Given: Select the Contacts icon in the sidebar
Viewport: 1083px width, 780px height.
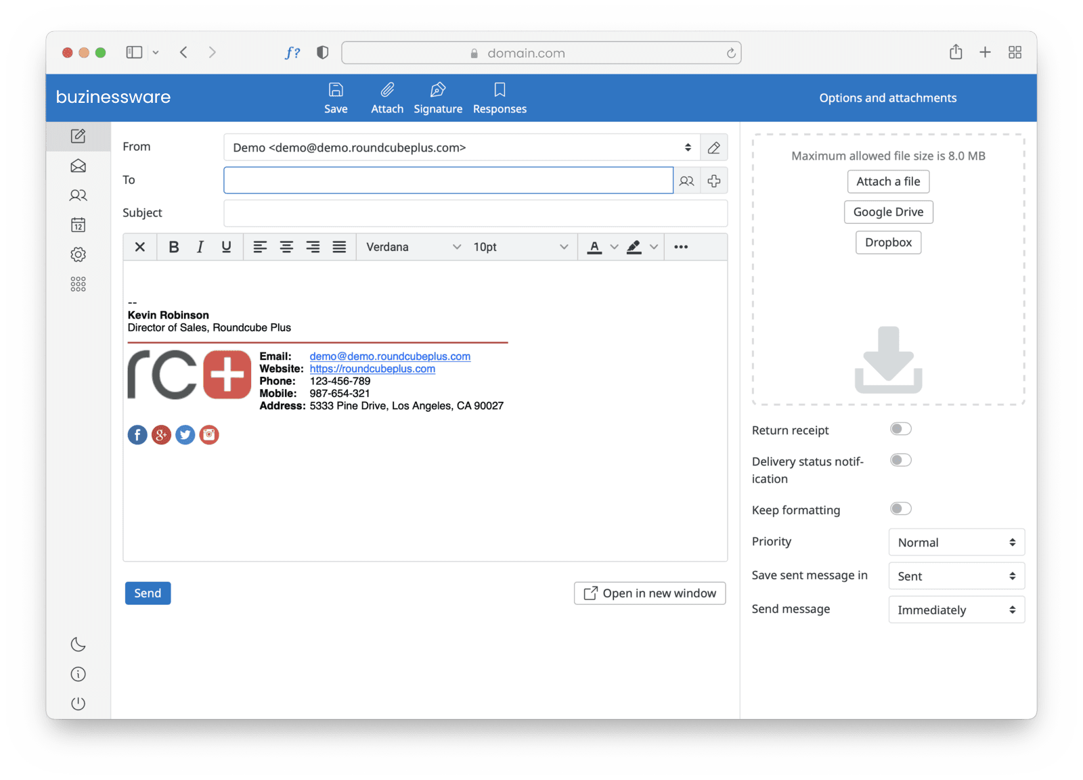Looking at the screenshot, I should point(78,195).
